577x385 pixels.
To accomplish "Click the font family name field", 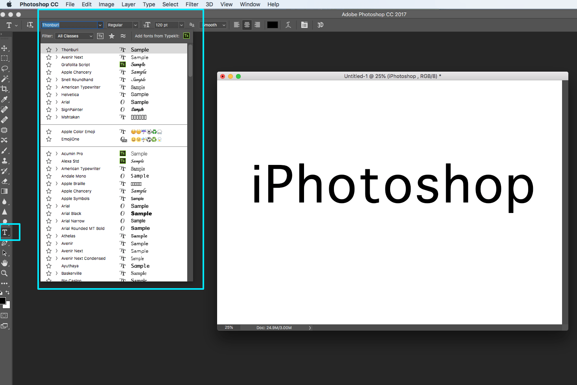I will (x=69, y=25).
